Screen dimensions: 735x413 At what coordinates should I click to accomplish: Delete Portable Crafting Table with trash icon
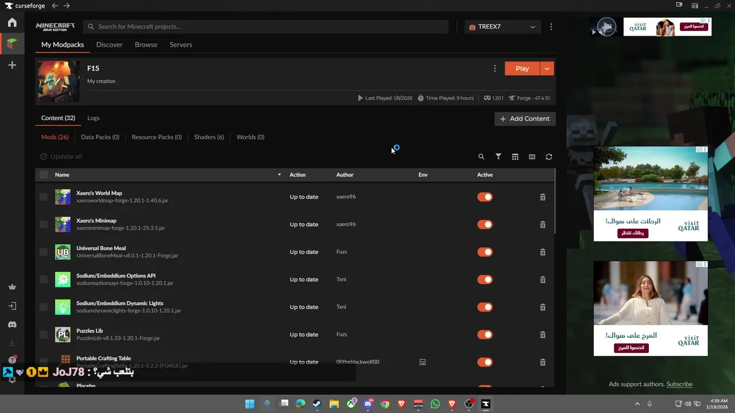[543, 362]
